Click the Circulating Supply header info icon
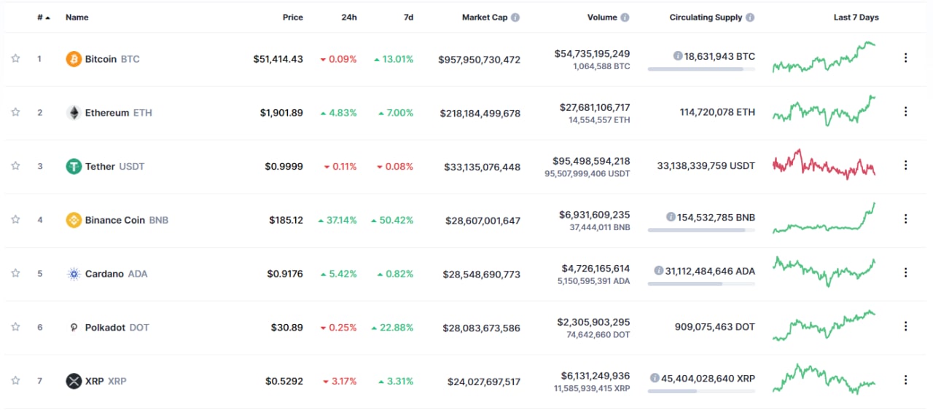 point(750,17)
